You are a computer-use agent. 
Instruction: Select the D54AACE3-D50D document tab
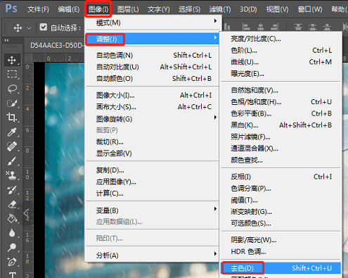pos(57,45)
